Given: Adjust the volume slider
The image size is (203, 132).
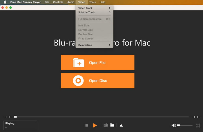Looking at the screenshot, I should 185,125.
